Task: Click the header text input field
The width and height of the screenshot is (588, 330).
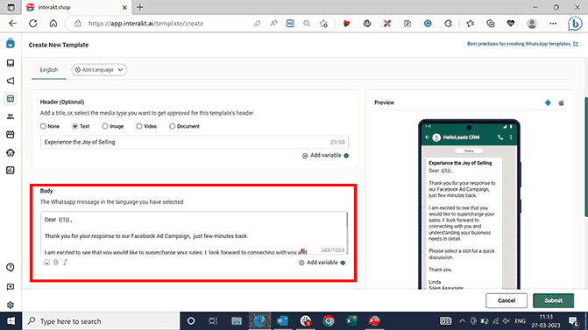Action: (x=195, y=142)
